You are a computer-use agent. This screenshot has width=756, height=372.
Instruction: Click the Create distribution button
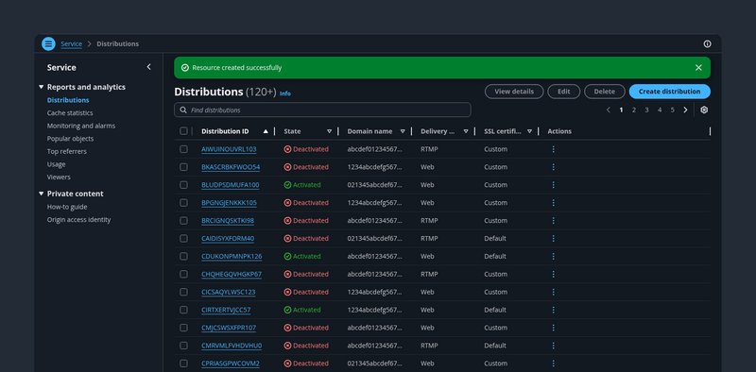click(669, 92)
